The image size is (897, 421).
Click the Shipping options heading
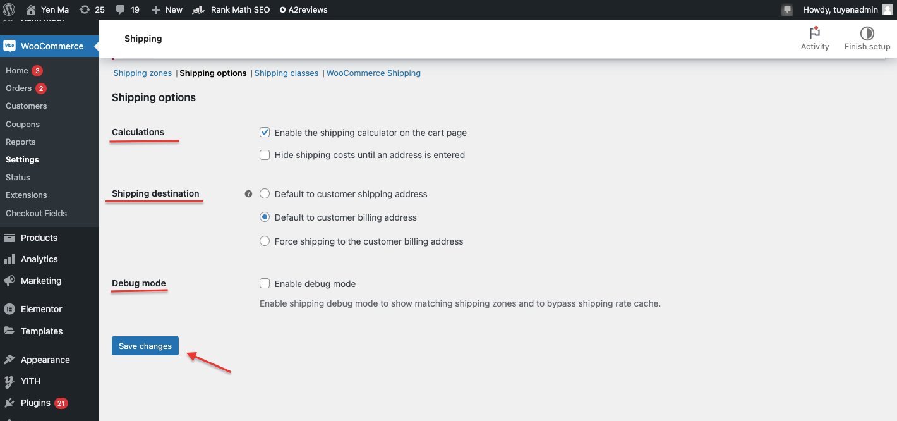pos(154,97)
